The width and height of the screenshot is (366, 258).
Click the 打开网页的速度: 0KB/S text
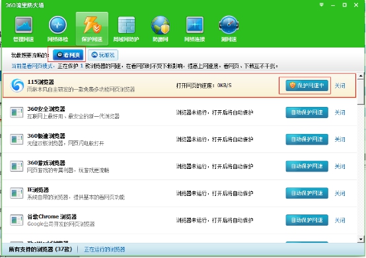pos(203,86)
